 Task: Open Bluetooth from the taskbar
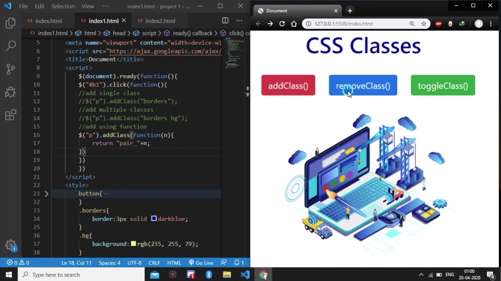[209, 275]
